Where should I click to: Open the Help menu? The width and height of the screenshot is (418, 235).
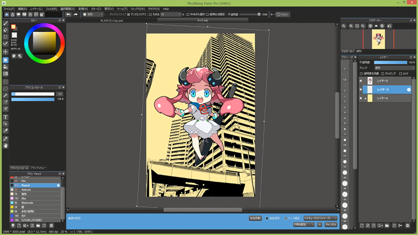point(166,9)
